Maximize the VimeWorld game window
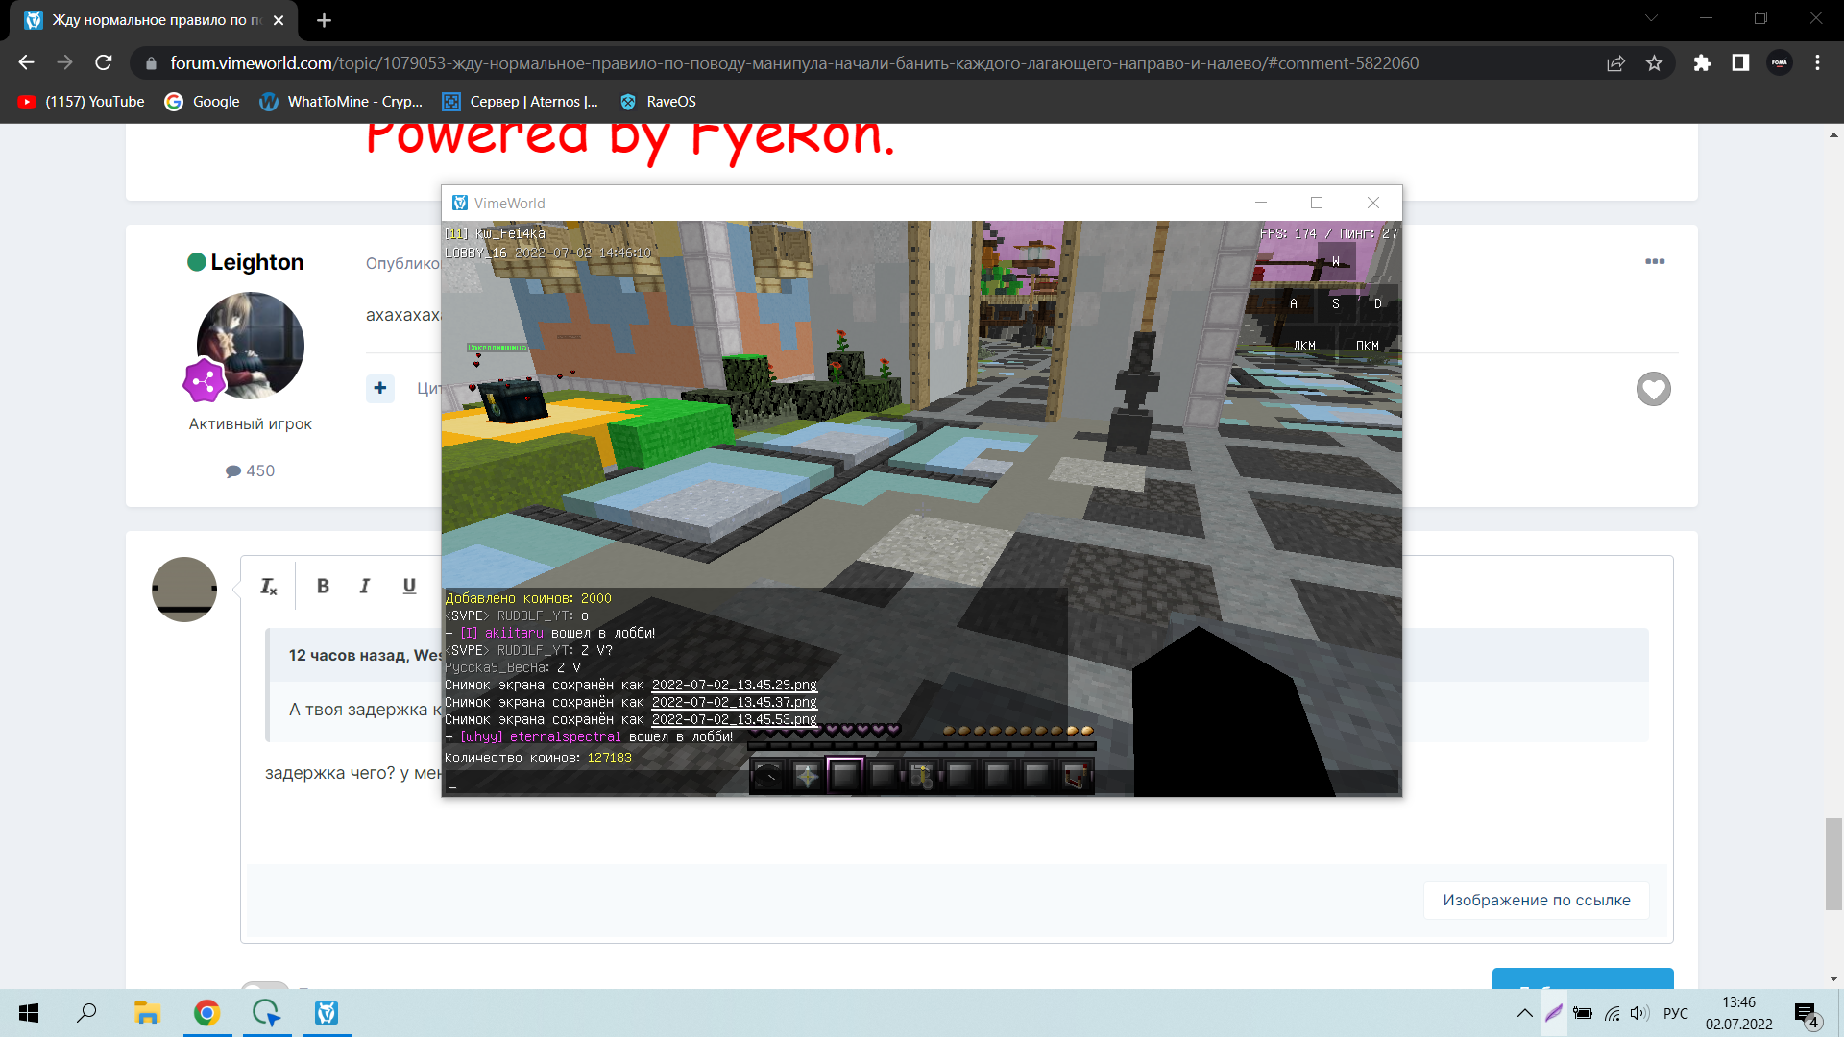The image size is (1844, 1037). [x=1317, y=203]
